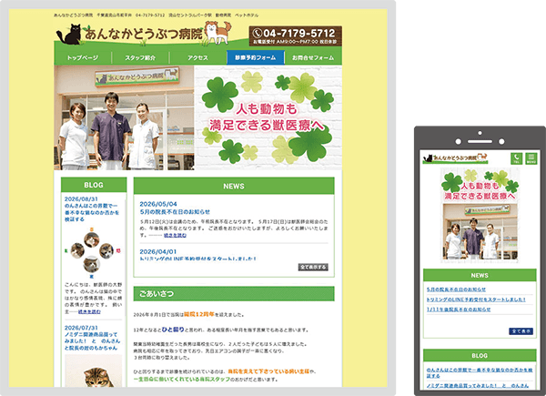Open the お問合せフォーム navigation tab
Image resolution: width=546 pixels, height=396 pixels.
point(313,58)
